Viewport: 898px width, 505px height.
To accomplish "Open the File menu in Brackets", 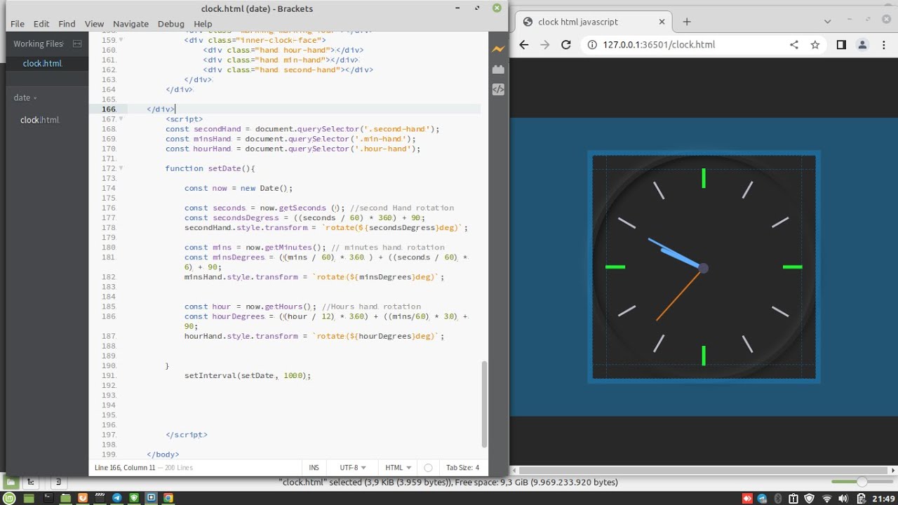I will [x=18, y=24].
